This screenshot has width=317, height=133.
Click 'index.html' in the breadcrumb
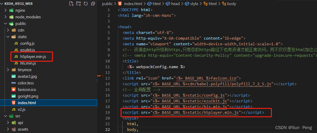coord(133,4)
